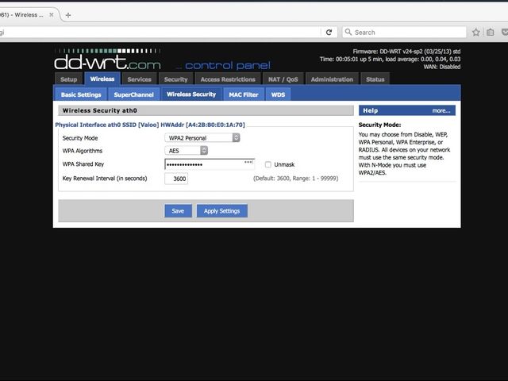Screen dimensions: 508x381
Task: Select the Access Restrictions tab
Action: [228, 79]
